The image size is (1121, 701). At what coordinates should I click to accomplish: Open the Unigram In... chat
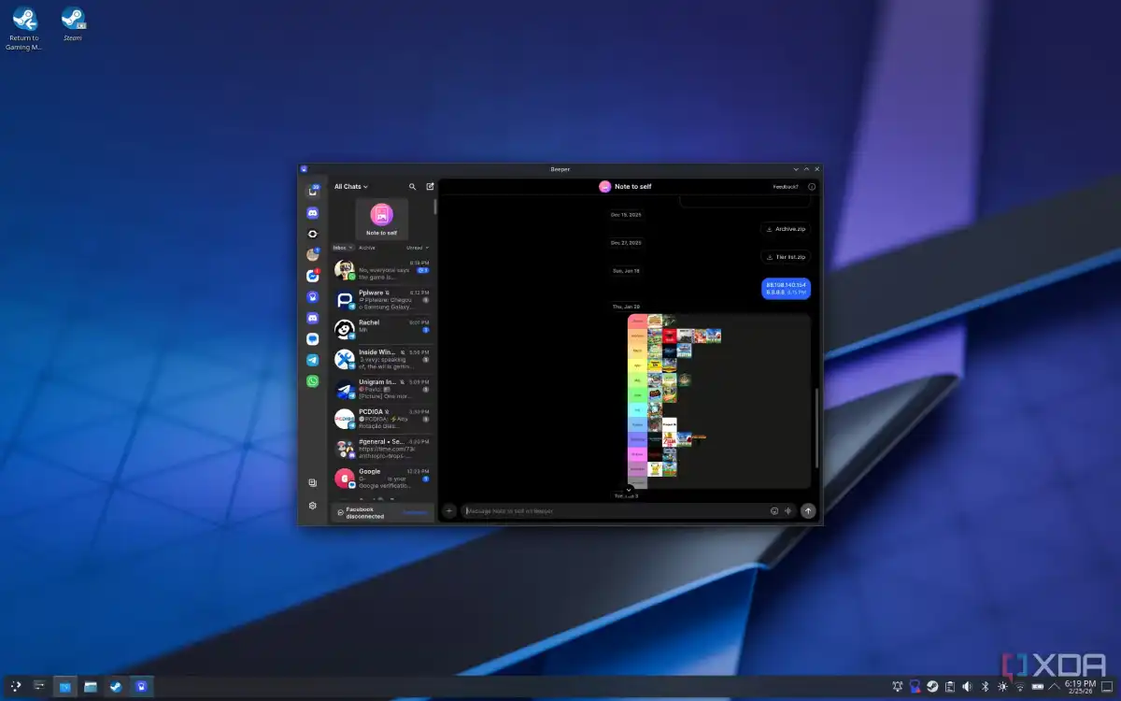pos(382,389)
